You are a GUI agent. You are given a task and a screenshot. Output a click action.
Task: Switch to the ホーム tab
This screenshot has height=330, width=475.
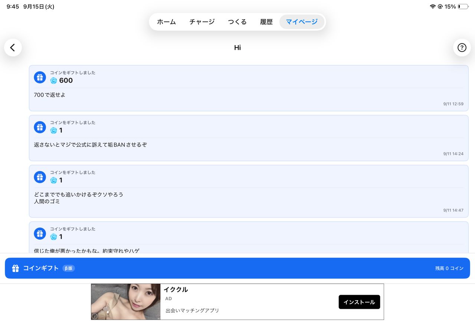pyautogui.click(x=166, y=22)
